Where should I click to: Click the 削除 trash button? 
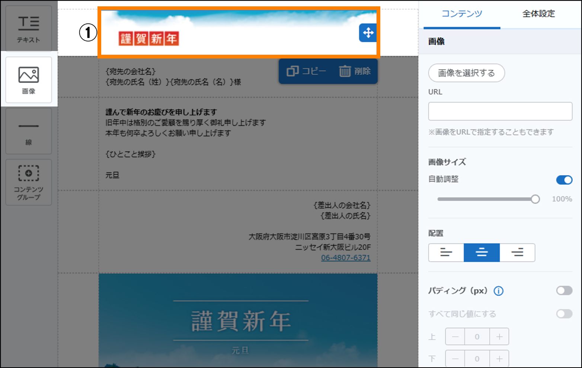pyautogui.click(x=355, y=71)
